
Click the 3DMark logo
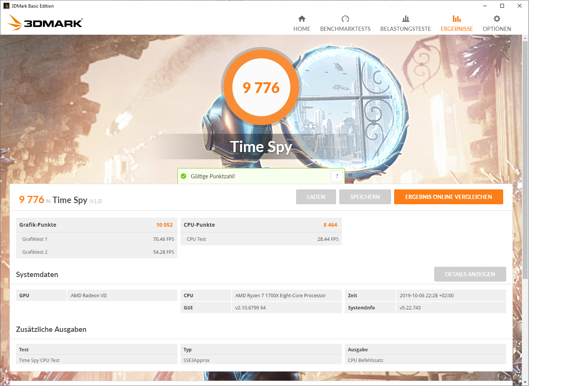(45, 22)
